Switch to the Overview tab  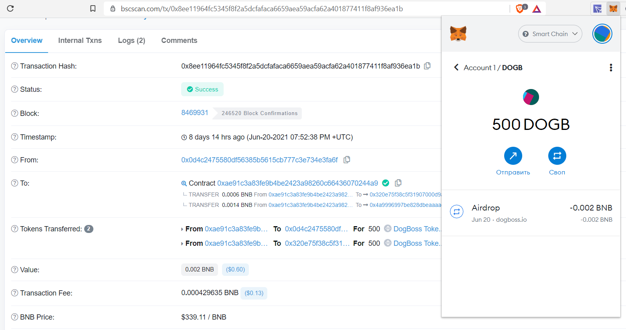tap(26, 40)
